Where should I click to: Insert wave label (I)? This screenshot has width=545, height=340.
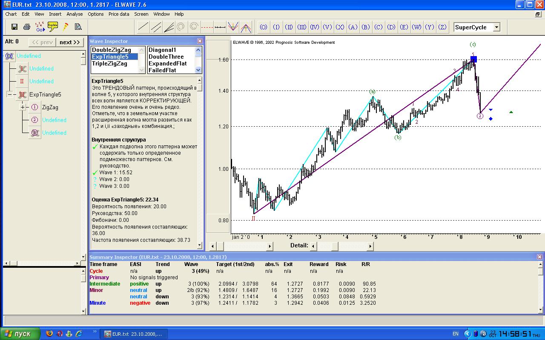click(x=276, y=27)
